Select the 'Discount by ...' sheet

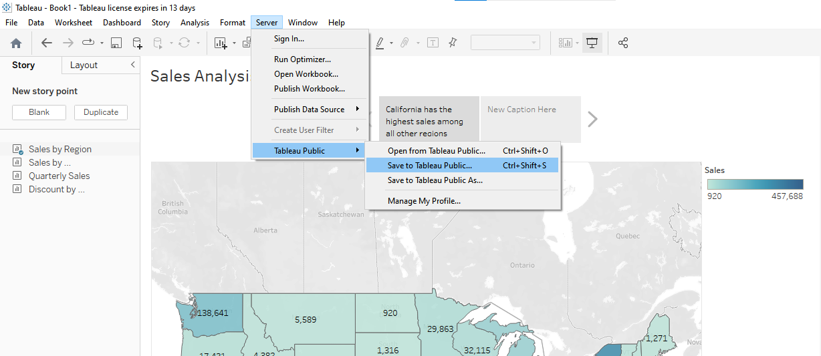tap(56, 190)
